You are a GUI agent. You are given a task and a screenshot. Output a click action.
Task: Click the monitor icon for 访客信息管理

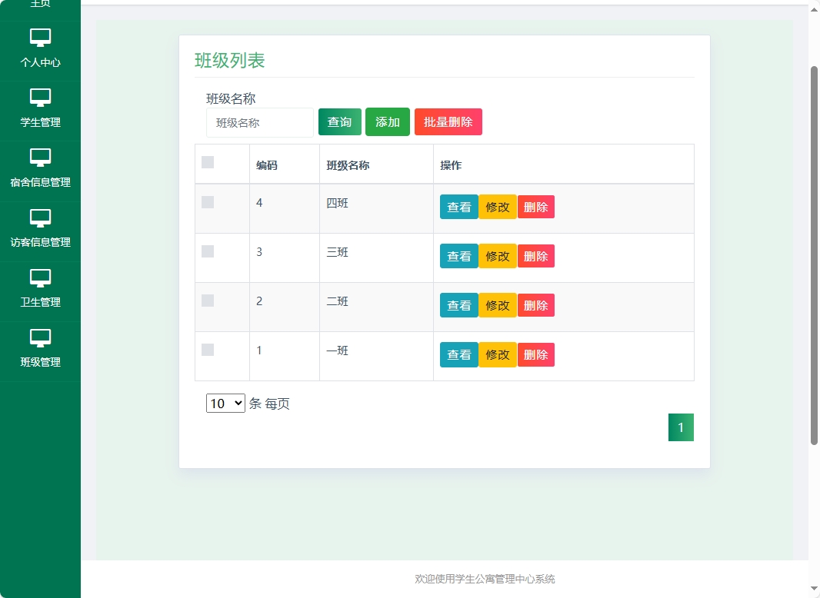[40, 218]
